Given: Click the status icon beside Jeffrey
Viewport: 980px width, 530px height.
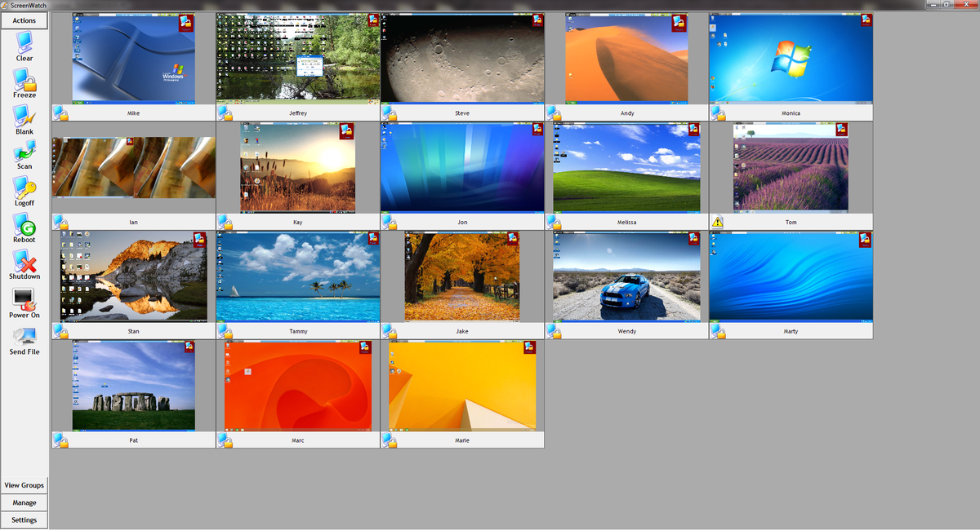Looking at the screenshot, I should pyautogui.click(x=225, y=113).
